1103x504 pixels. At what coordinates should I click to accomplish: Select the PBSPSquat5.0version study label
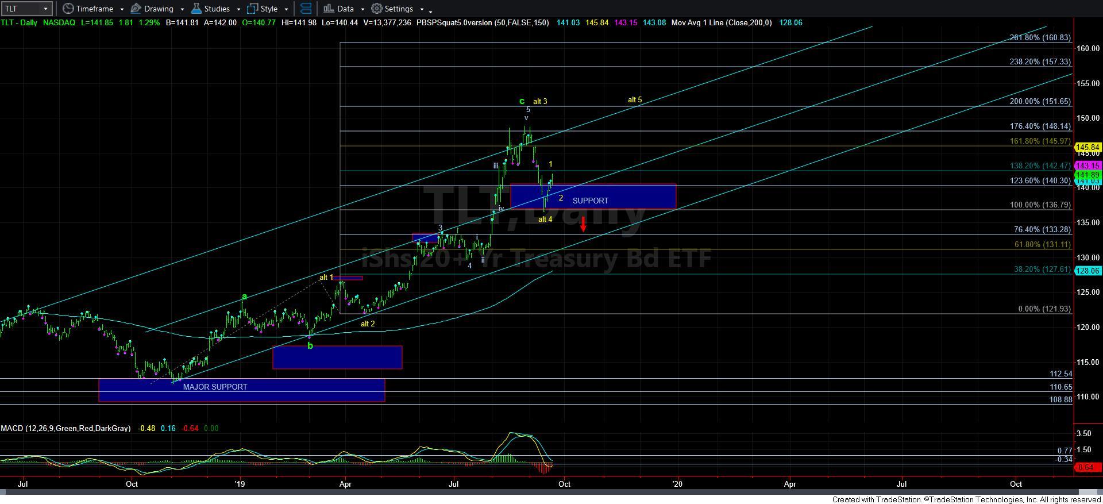[x=483, y=22]
